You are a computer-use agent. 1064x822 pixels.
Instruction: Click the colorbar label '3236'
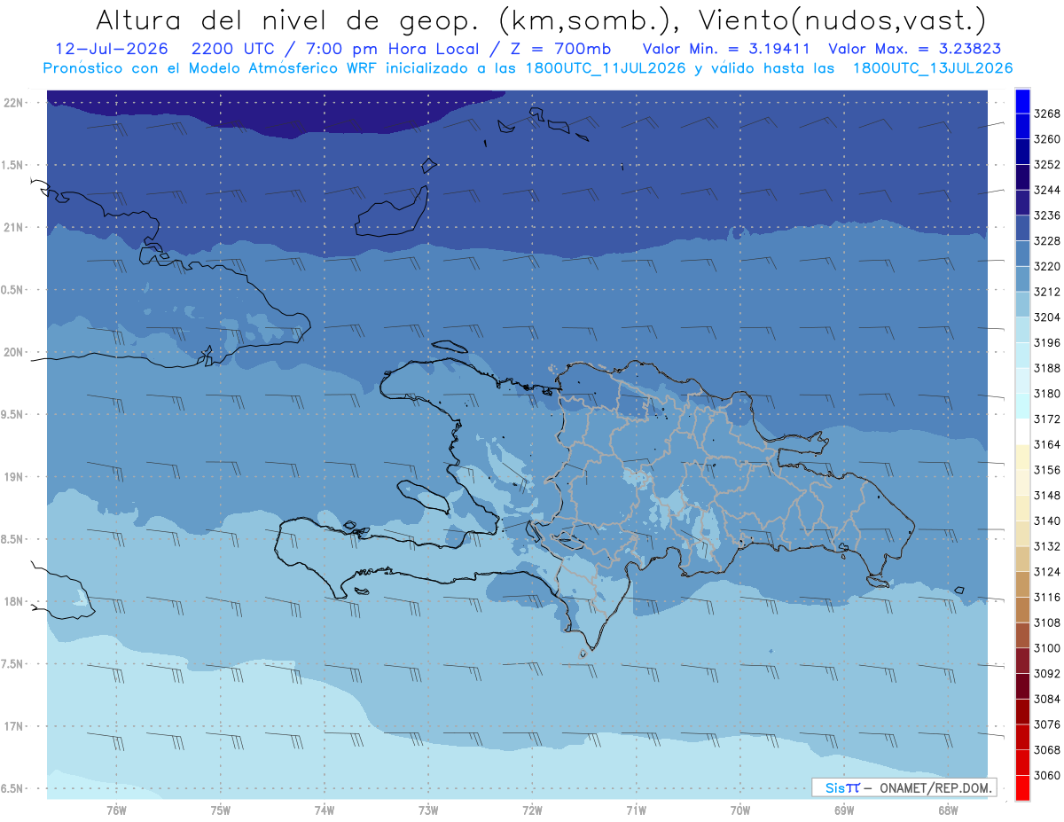[1047, 215]
